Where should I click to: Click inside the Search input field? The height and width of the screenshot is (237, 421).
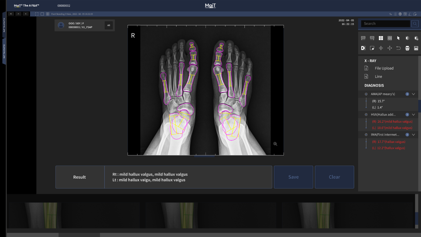(x=385, y=24)
